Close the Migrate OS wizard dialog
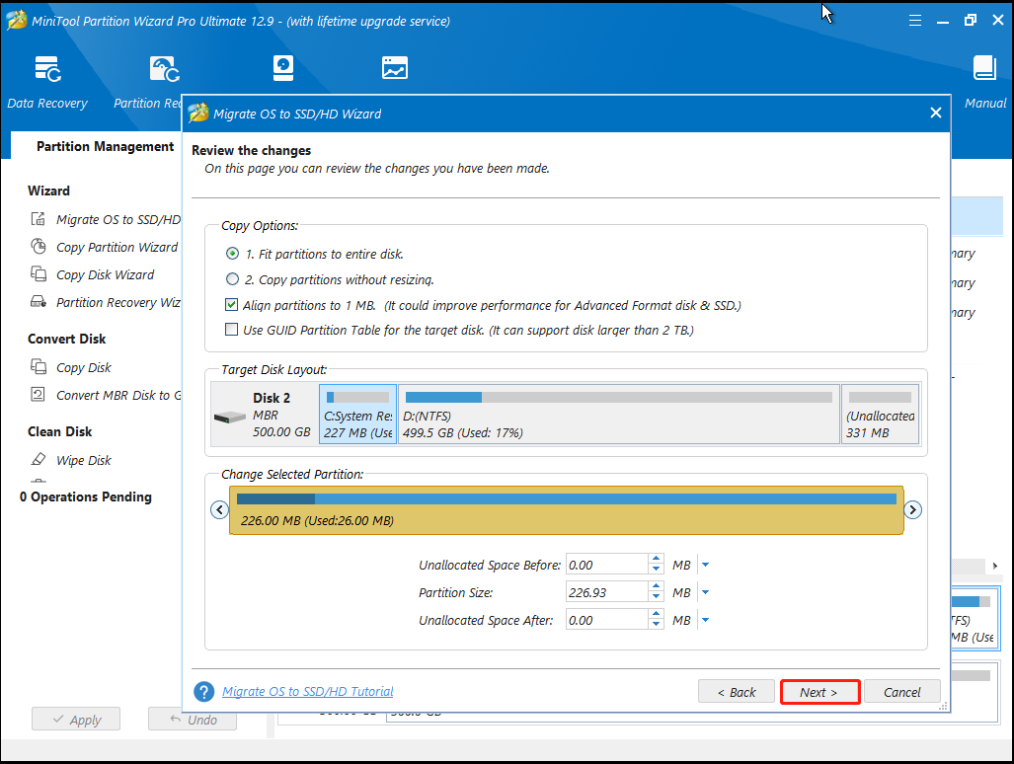The image size is (1014, 764). [935, 114]
